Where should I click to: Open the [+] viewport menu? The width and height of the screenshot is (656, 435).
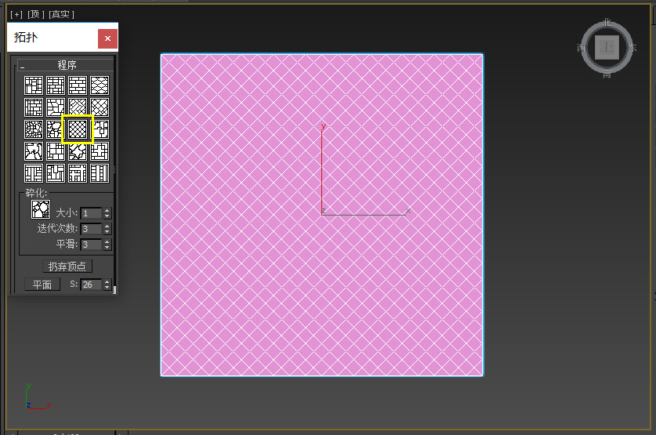pyautogui.click(x=16, y=14)
